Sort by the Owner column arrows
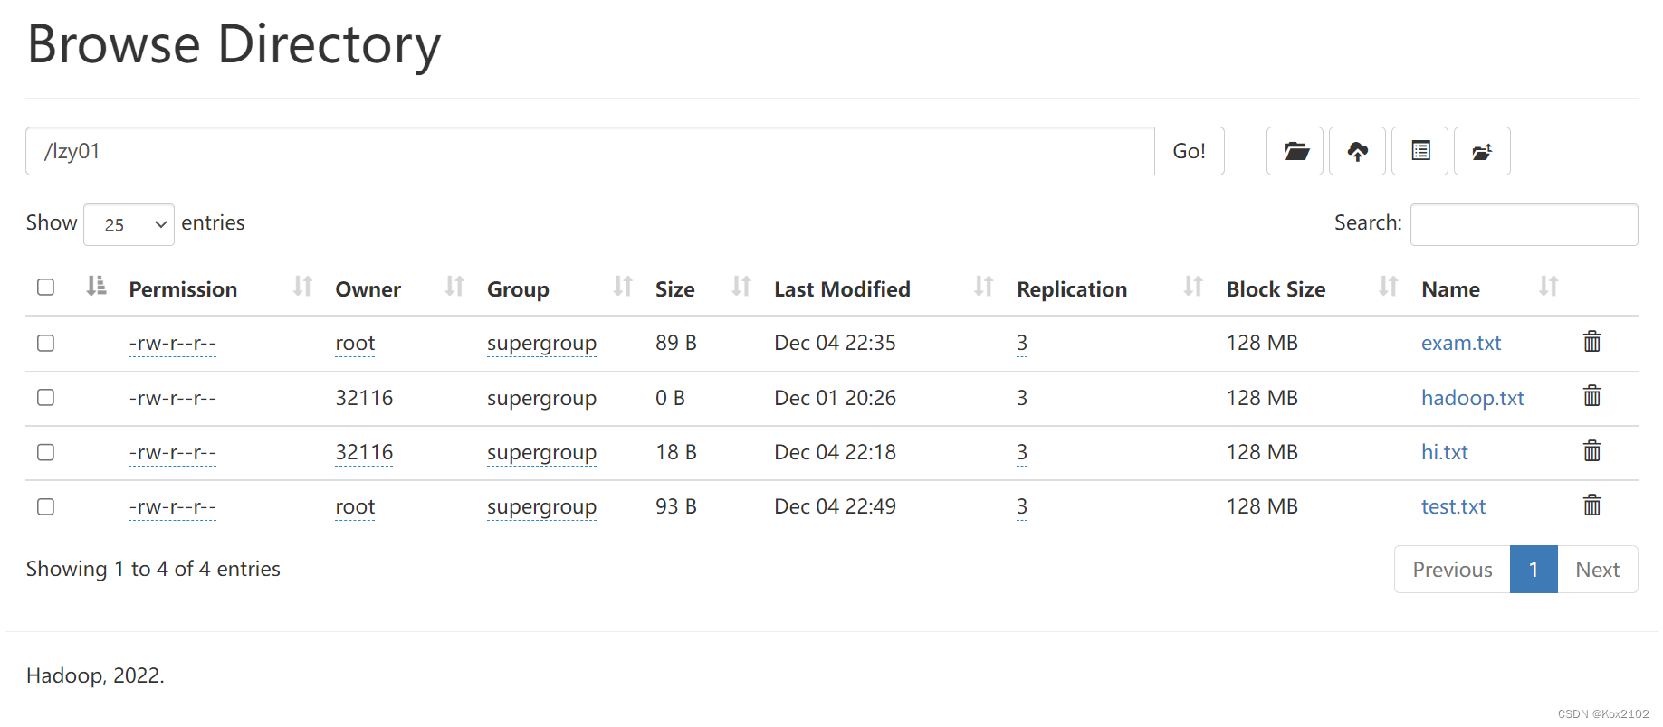Screen dimensions: 1663x727 click(454, 287)
